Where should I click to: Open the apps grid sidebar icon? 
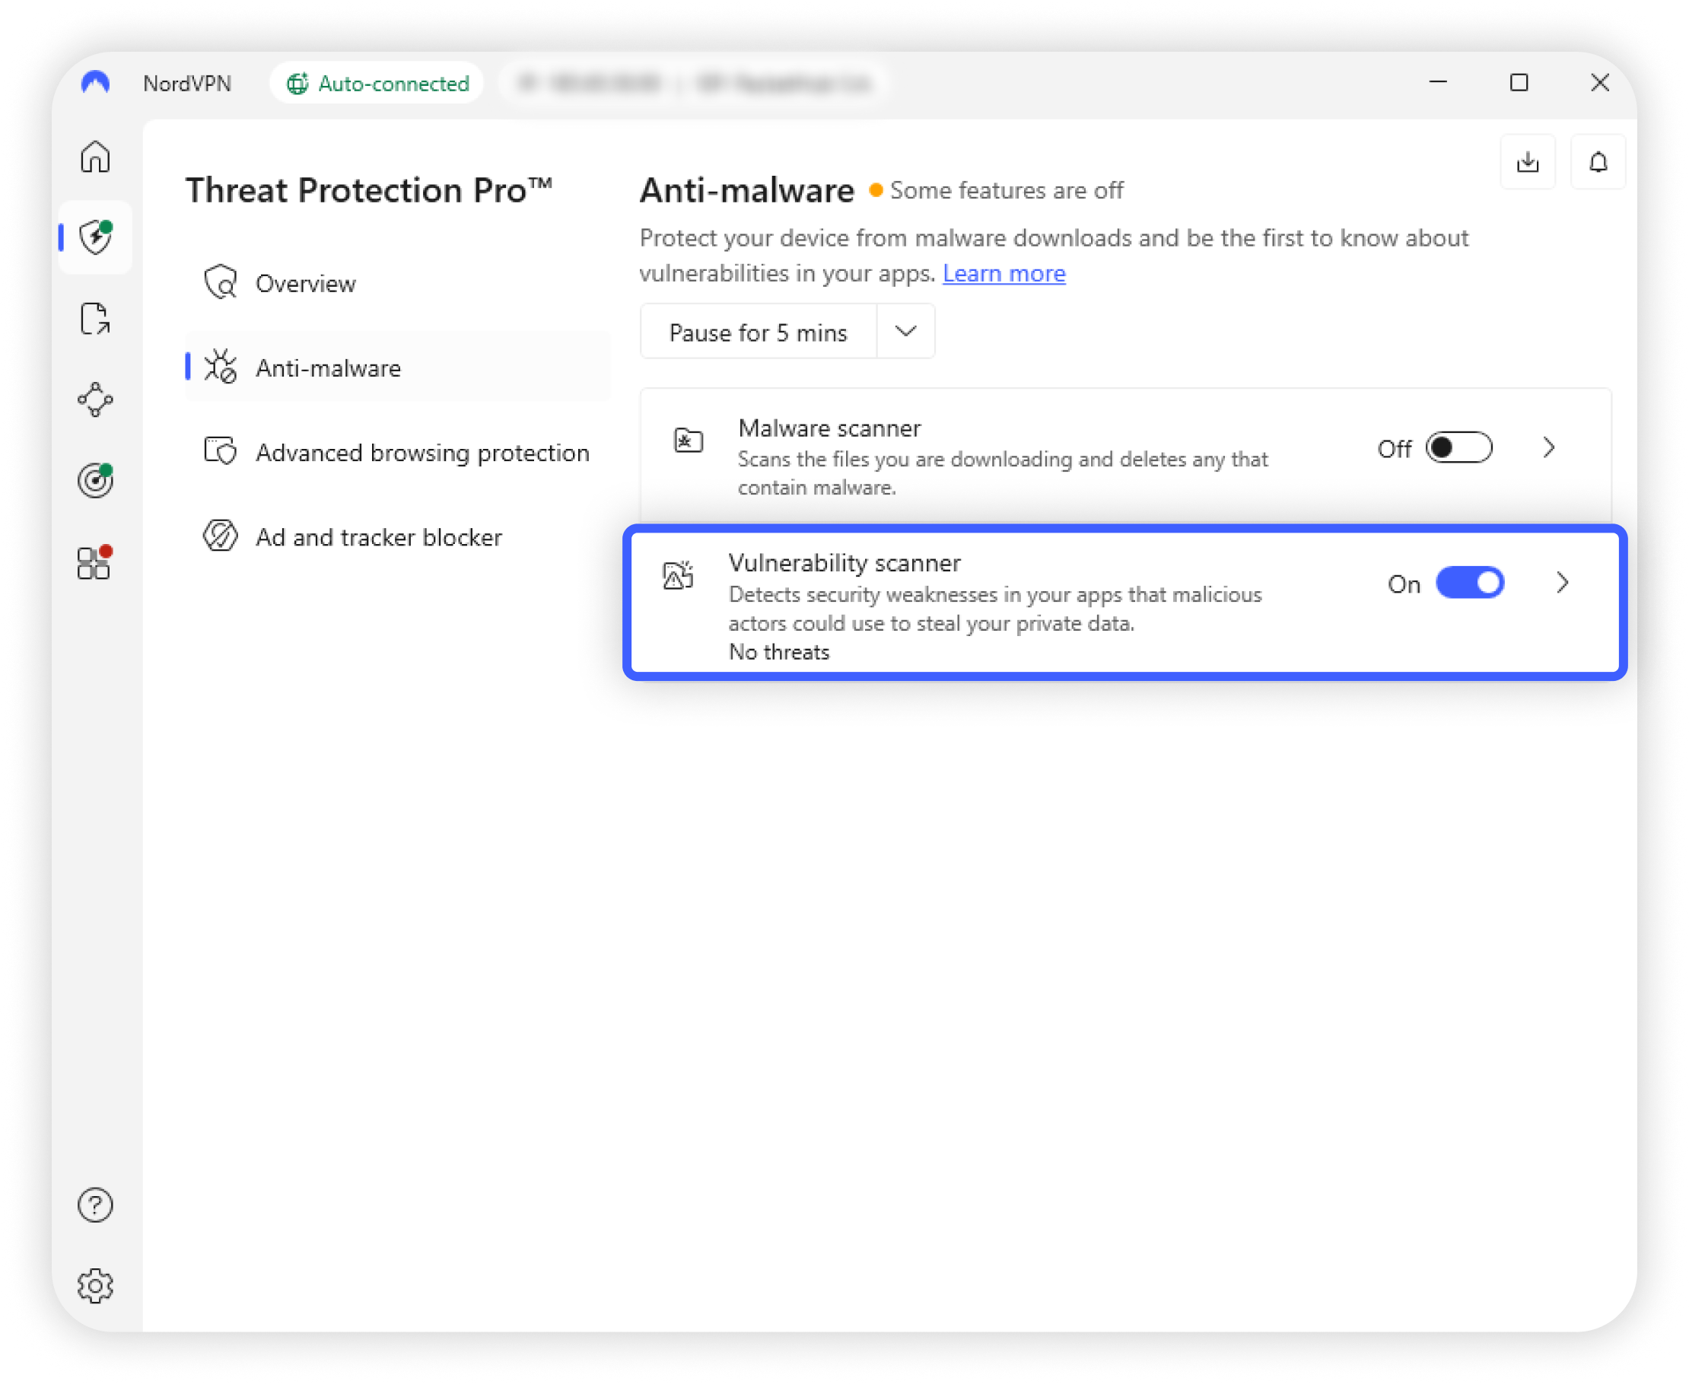coord(94,563)
